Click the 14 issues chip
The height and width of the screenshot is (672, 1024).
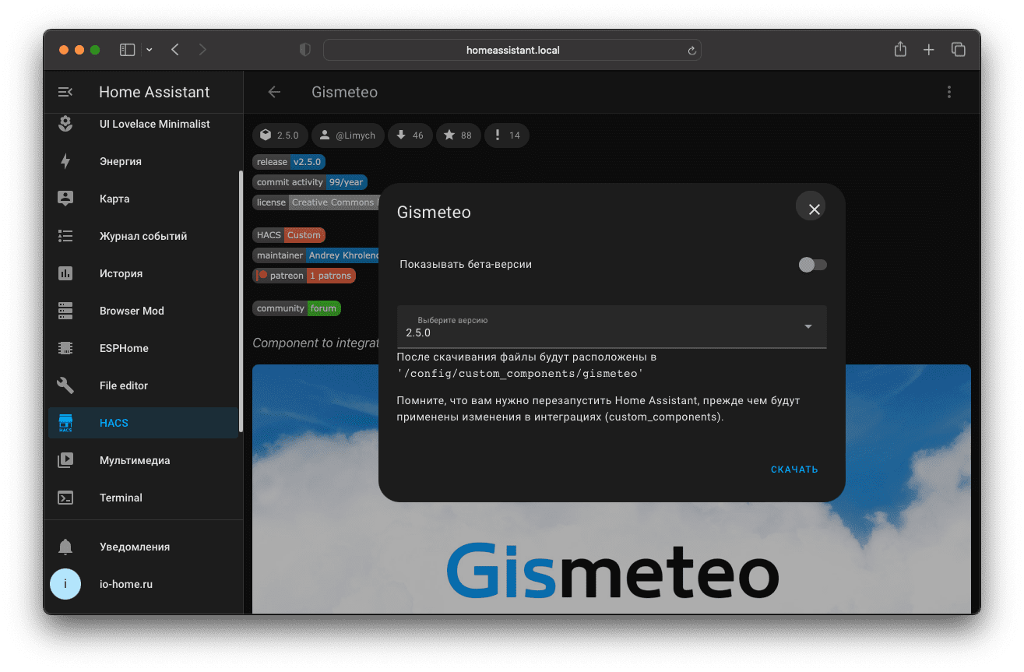point(507,135)
